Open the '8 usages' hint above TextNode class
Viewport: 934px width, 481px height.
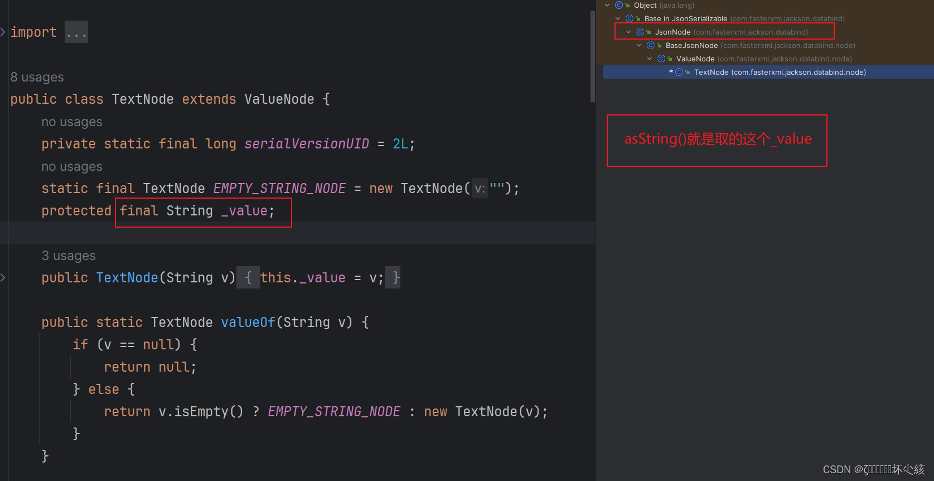(x=37, y=77)
